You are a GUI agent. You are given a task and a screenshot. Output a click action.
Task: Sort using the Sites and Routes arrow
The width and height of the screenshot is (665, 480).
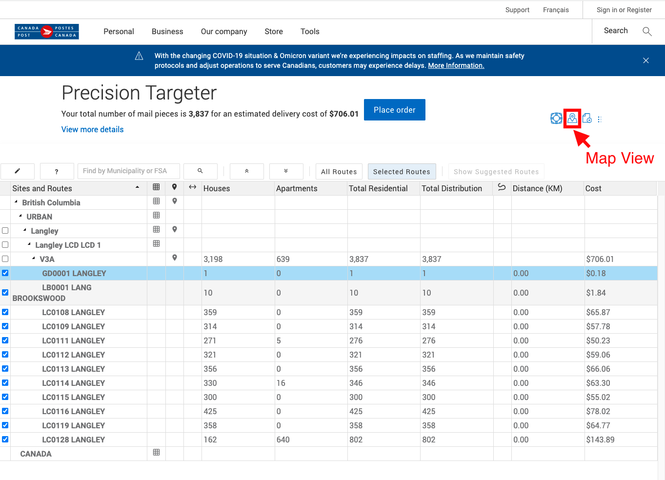[x=138, y=187]
